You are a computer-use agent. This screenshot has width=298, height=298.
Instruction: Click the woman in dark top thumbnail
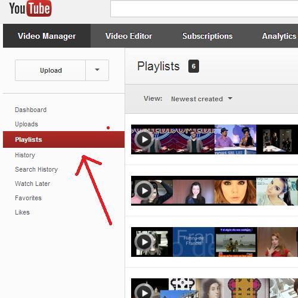pos(194,192)
